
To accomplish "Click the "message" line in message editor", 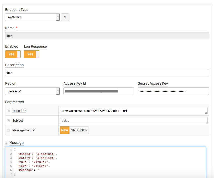I will point(29,170).
